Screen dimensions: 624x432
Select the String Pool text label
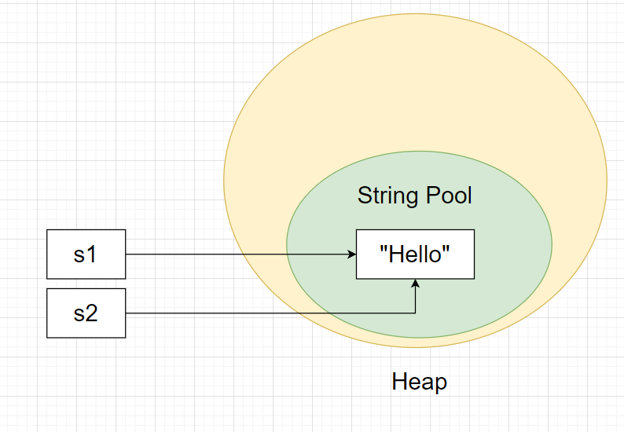coord(415,195)
